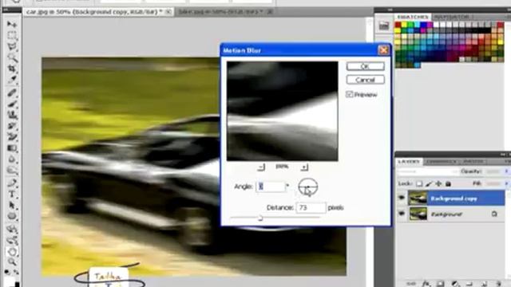511x287 pixels.
Task: Select the 3D Rotate tool
Action: tap(12, 230)
